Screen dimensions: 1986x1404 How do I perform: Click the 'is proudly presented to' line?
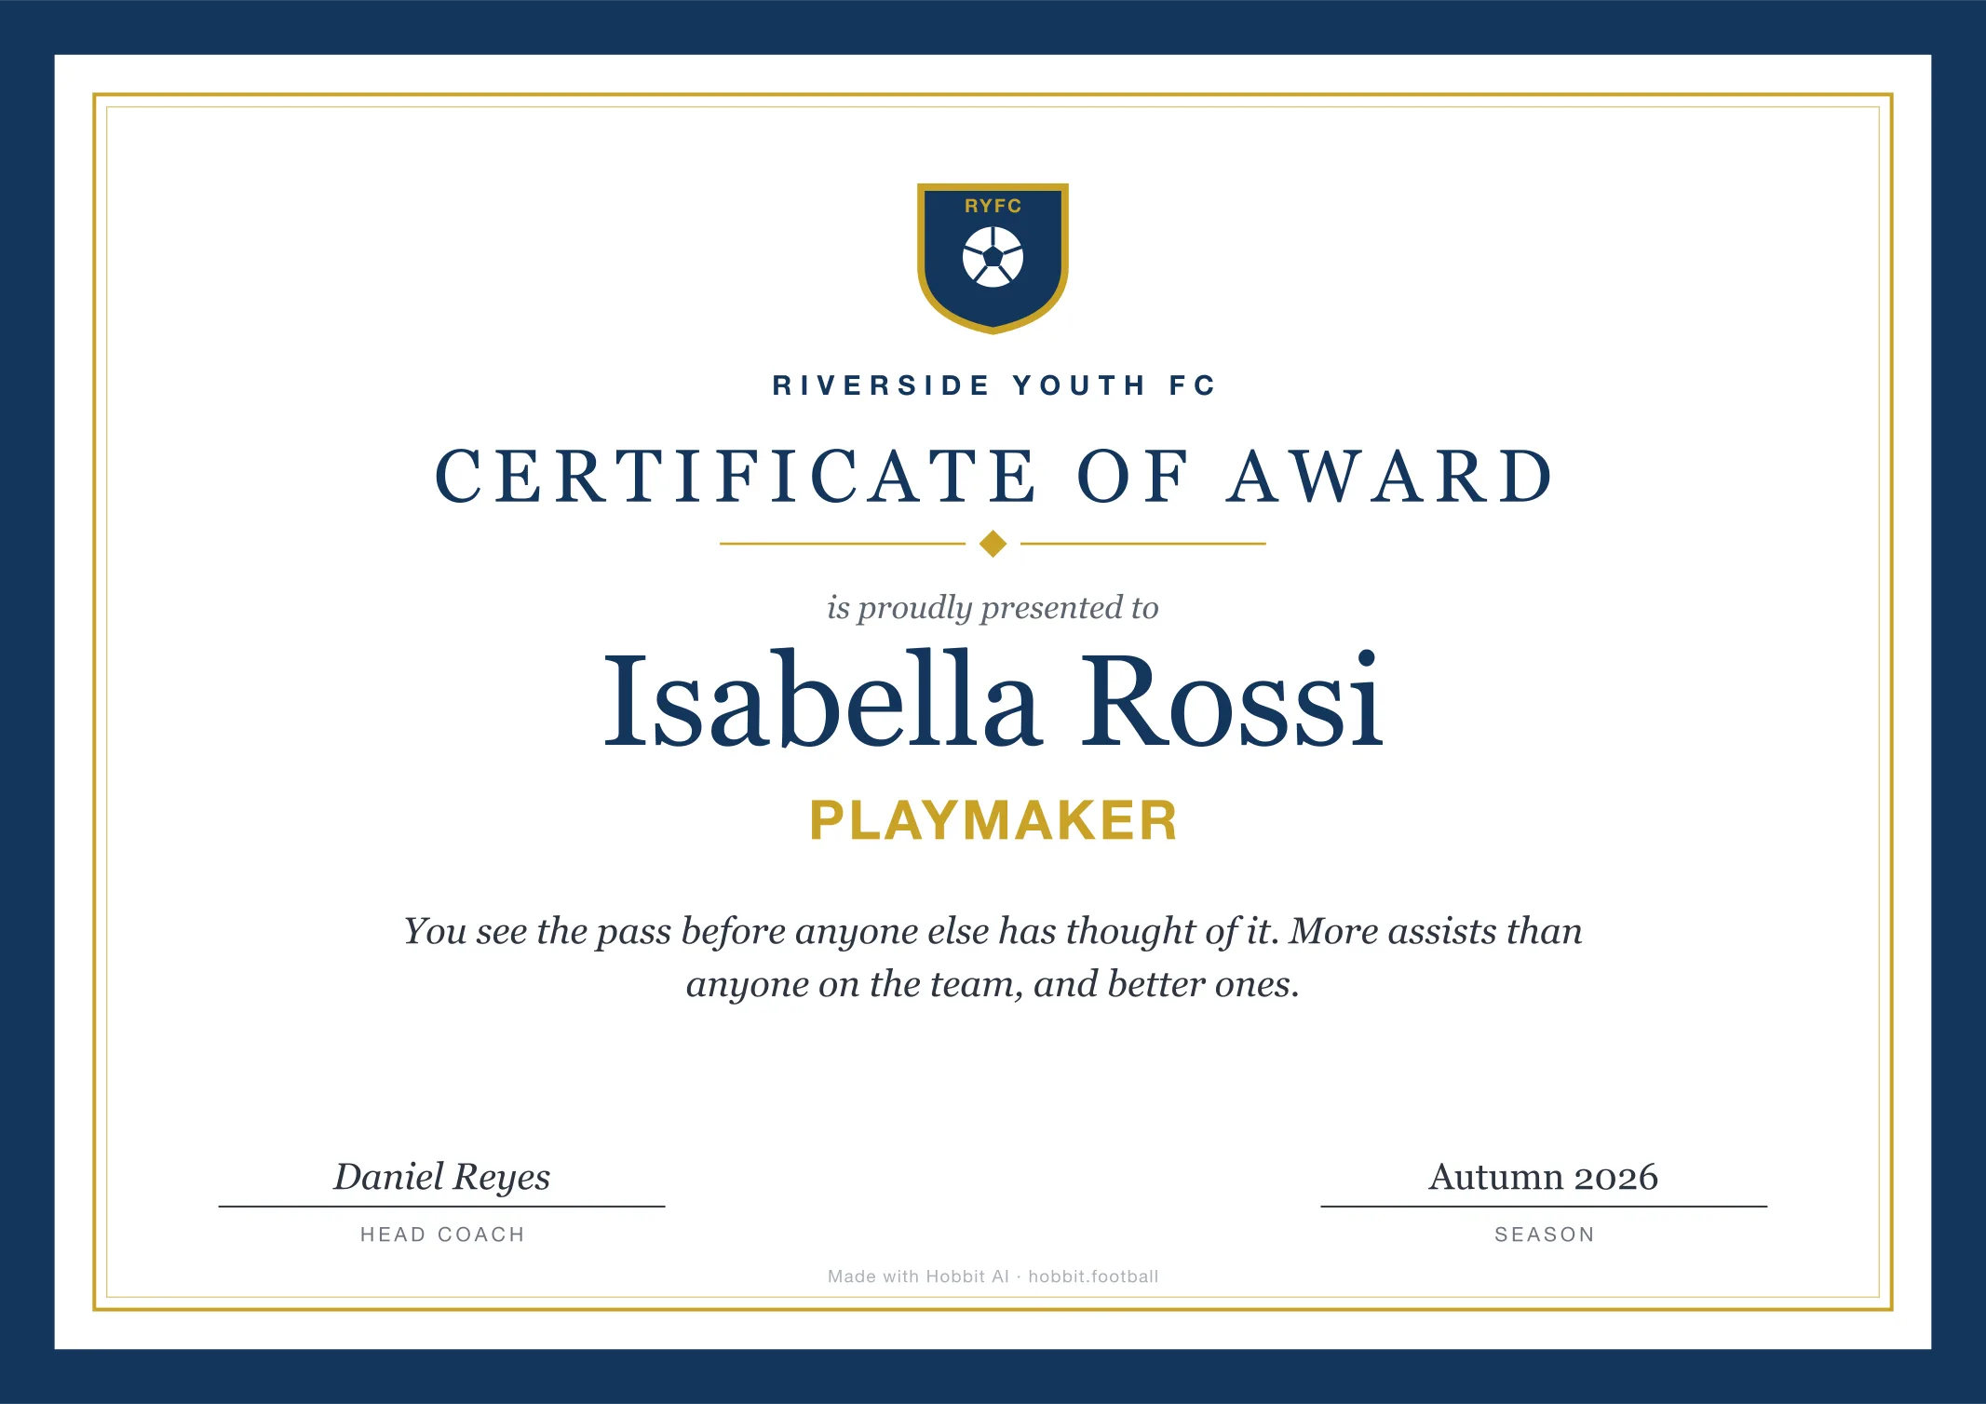pos(993,608)
